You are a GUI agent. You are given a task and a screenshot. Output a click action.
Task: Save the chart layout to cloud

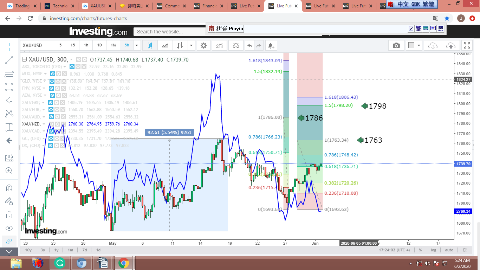pos(450,45)
